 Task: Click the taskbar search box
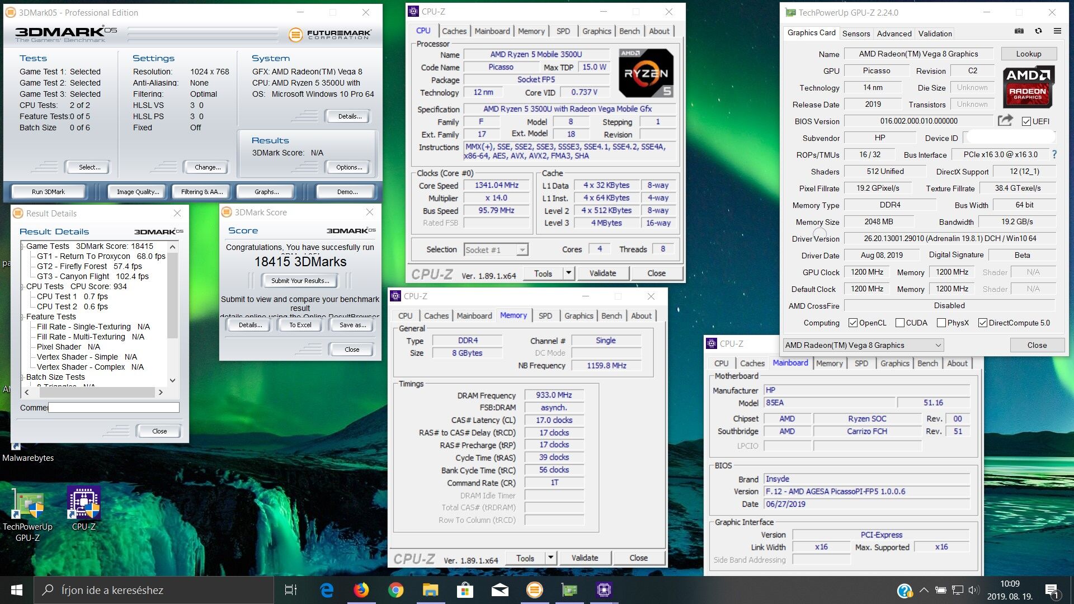tap(154, 590)
